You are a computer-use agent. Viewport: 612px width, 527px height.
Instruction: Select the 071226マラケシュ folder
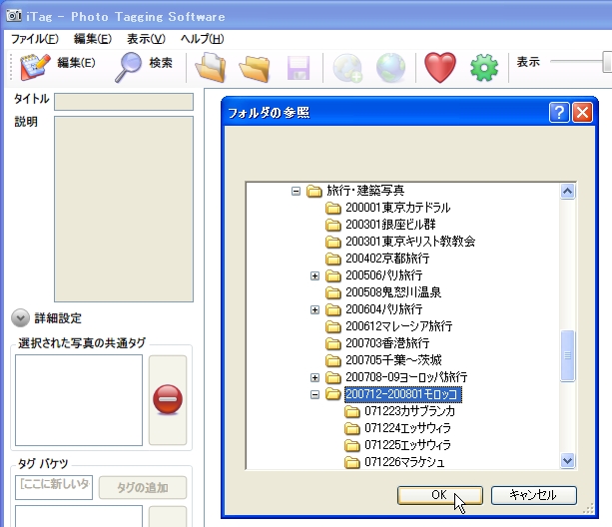click(x=404, y=462)
